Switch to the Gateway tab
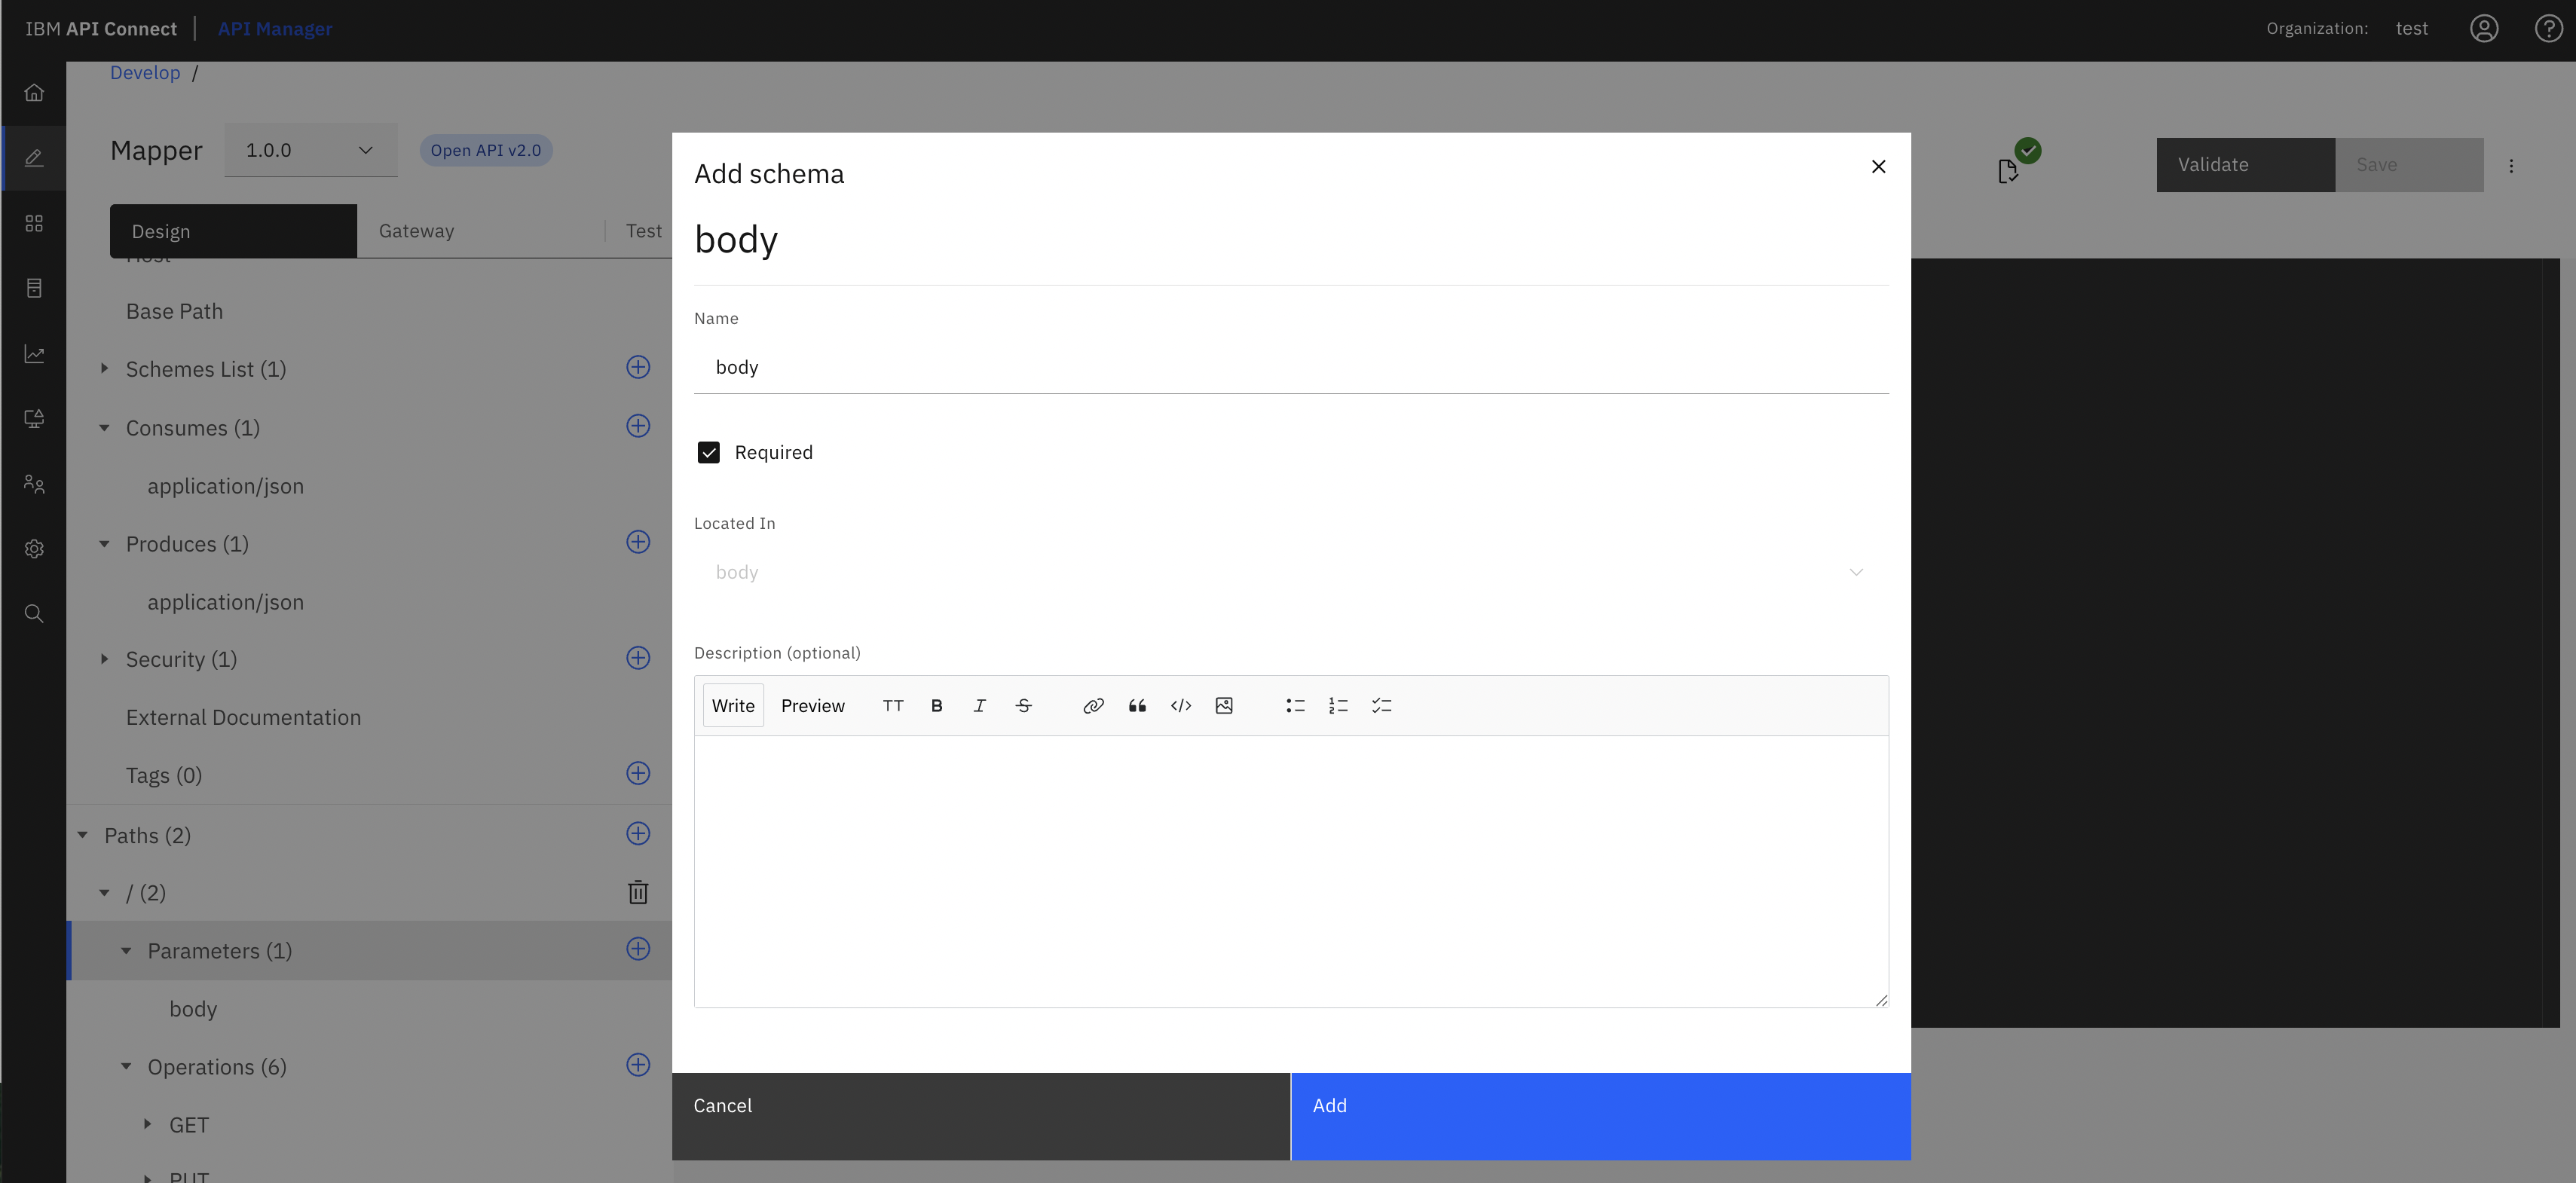Viewport: 2576px width, 1183px height. (x=417, y=231)
